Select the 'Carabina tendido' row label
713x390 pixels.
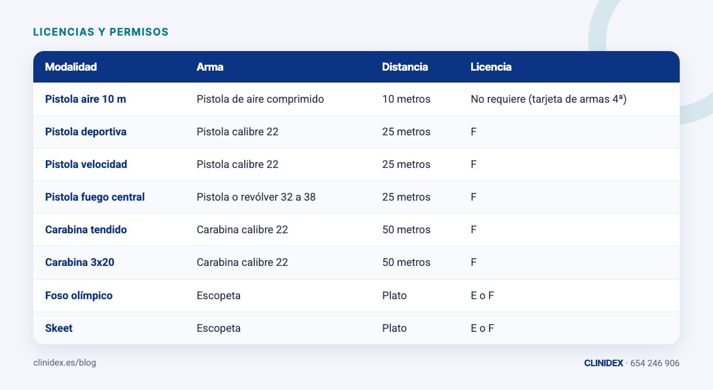point(86,230)
